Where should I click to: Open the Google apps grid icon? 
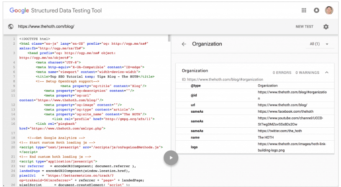pos(304,10)
